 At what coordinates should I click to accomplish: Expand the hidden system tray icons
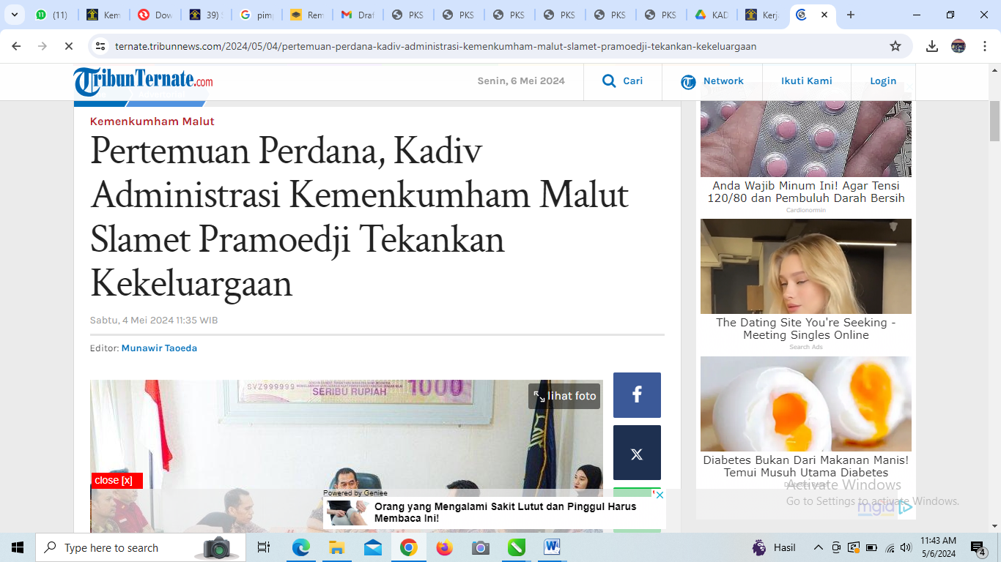819,547
